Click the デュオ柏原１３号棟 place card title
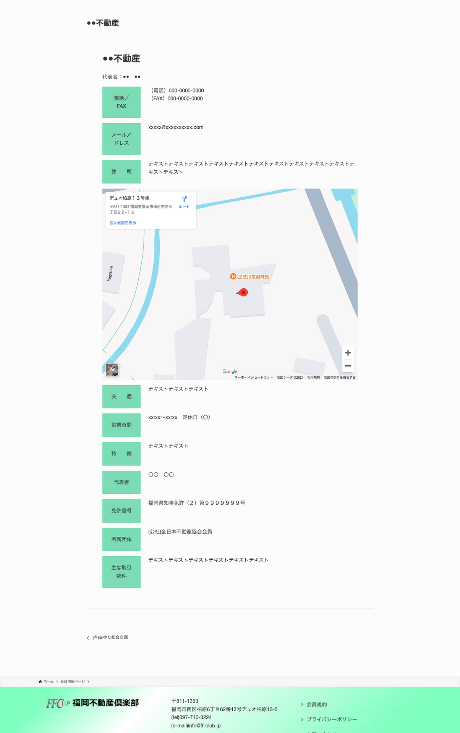 [129, 198]
